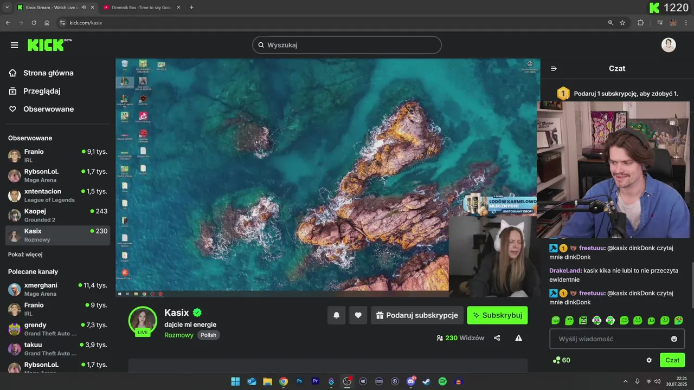Open Windows Start menu
The image size is (694, 390).
235,381
